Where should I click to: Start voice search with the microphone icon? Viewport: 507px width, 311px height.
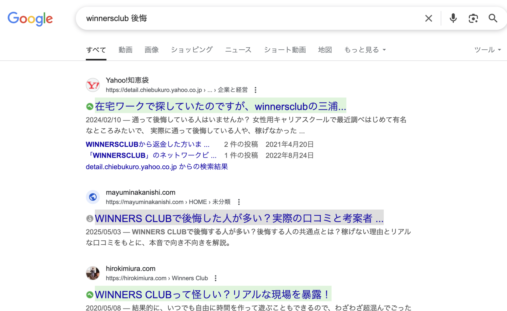453,18
